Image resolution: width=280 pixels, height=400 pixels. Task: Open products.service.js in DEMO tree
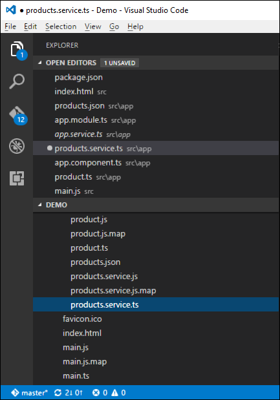tap(156, 277)
